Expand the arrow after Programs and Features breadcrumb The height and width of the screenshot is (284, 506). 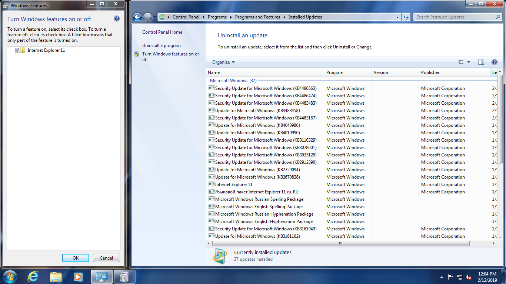(284, 17)
